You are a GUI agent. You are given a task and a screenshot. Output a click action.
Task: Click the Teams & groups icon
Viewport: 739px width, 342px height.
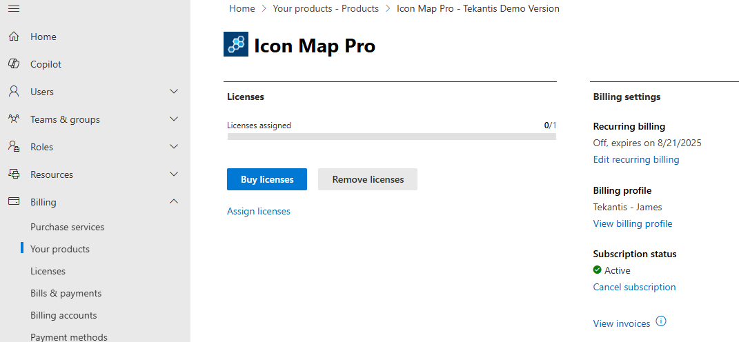coord(14,119)
